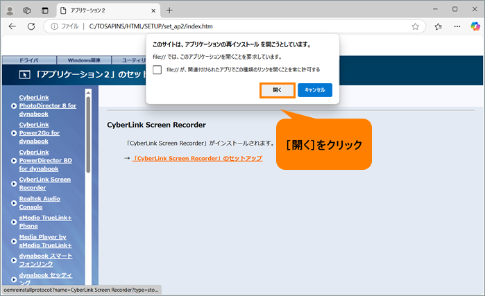The image size is (485, 296).
Task: Select the Windows関連 tab
Action: (84, 60)
